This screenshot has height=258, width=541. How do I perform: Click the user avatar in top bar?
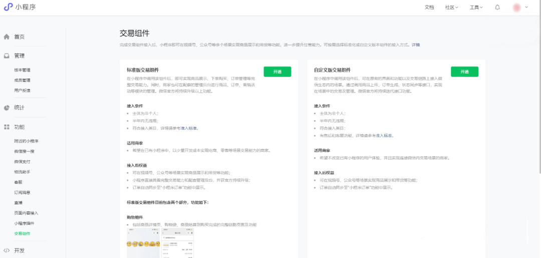(517, 7)
